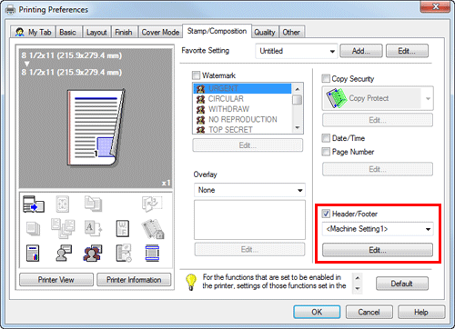This screenshot has width=455, height=329.
Task: Click the Printer Information button
Action: pos(134,280)
